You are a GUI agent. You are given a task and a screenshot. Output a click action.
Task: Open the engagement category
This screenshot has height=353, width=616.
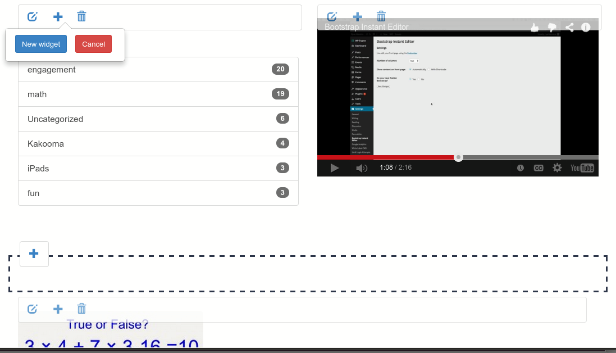(x=158, y=70)
